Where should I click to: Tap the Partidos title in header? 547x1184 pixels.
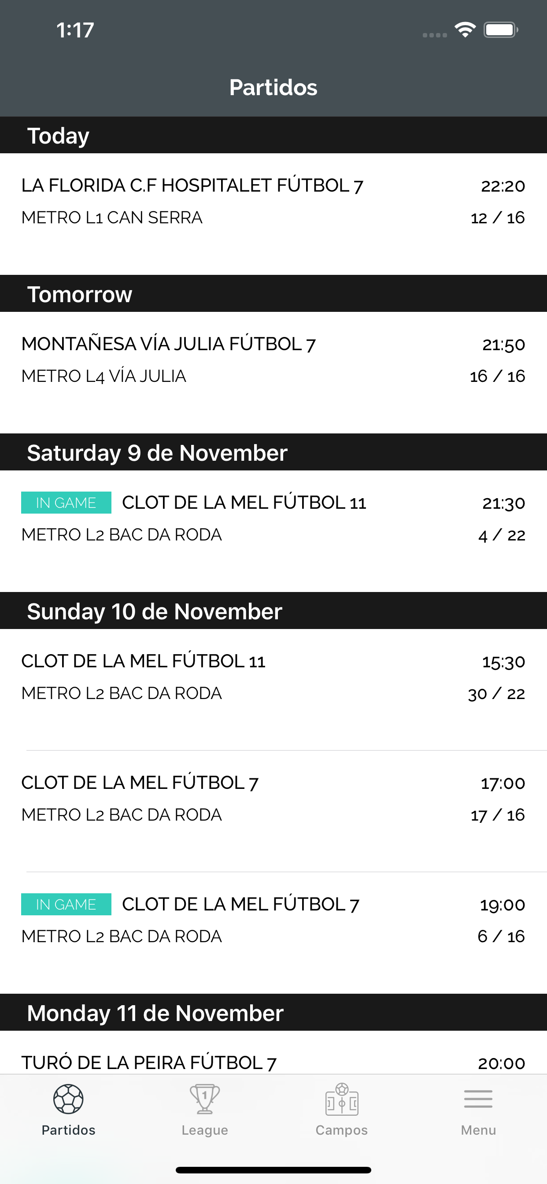(x=273, y=87)
